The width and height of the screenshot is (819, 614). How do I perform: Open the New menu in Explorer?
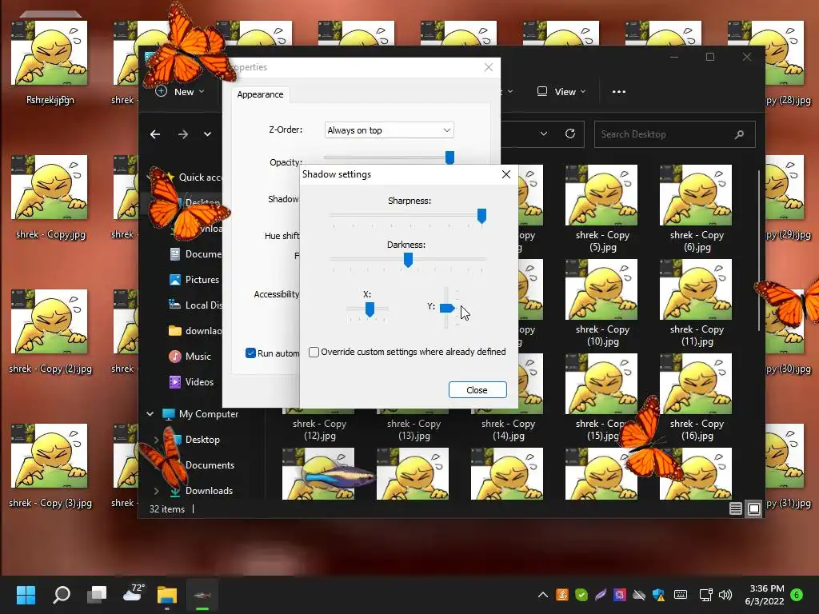(180, 91)
